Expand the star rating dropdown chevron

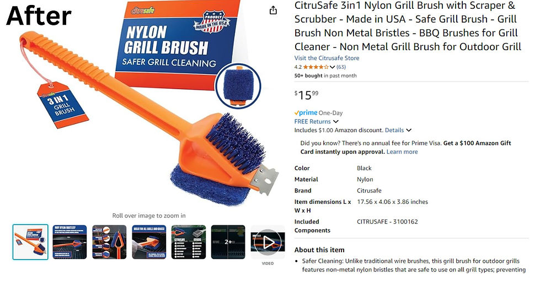[332, 67]
